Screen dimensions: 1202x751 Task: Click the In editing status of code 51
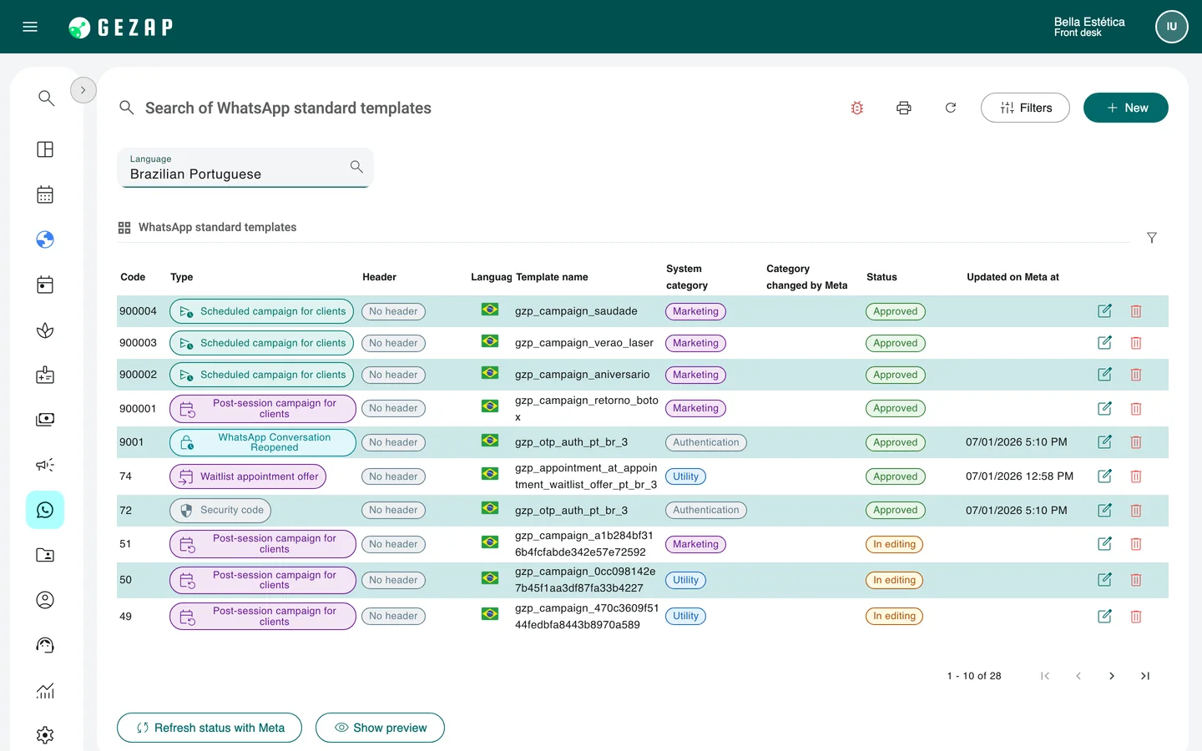click(x=894, y=544)
